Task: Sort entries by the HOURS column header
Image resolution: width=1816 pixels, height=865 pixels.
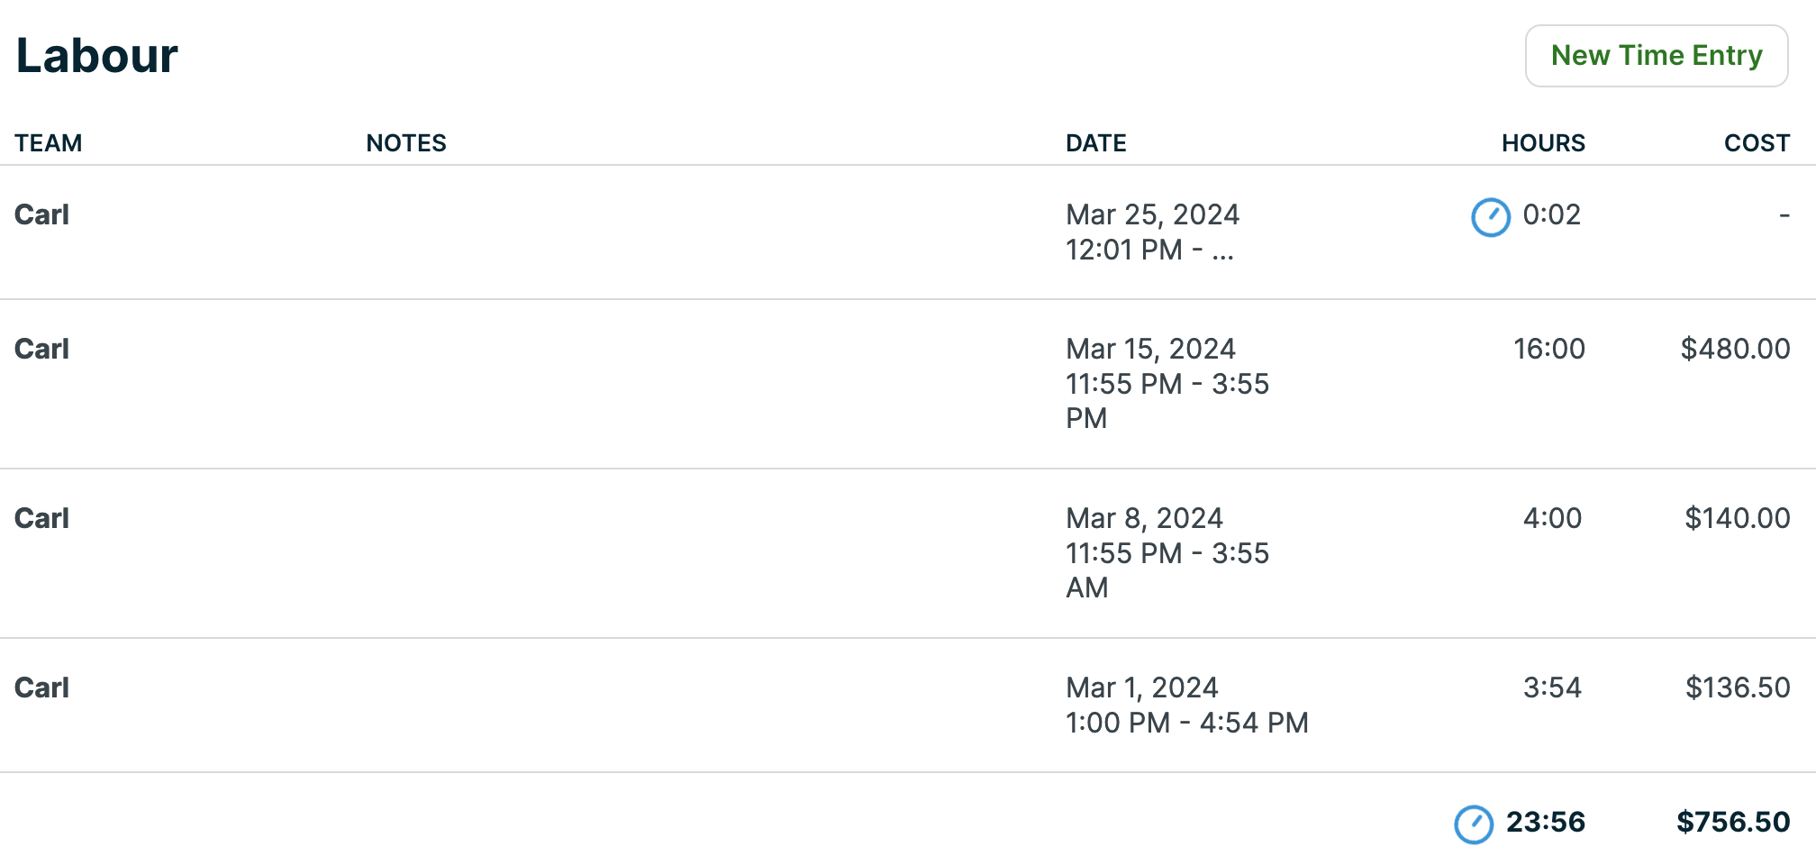Action: point(1544,142)
